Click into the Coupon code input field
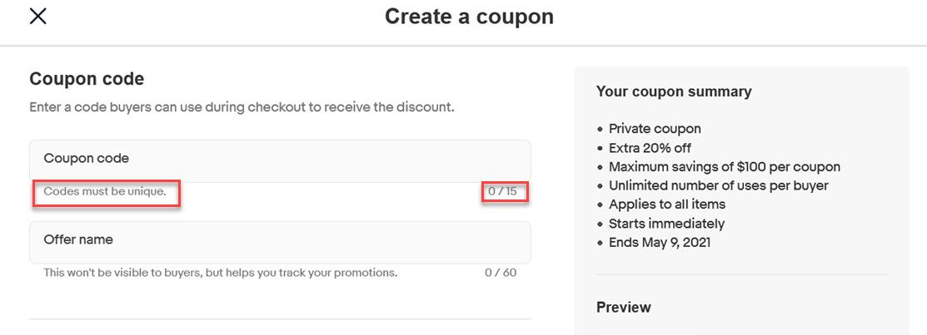Viewport: 927px width, 335px height. [280, 160]
